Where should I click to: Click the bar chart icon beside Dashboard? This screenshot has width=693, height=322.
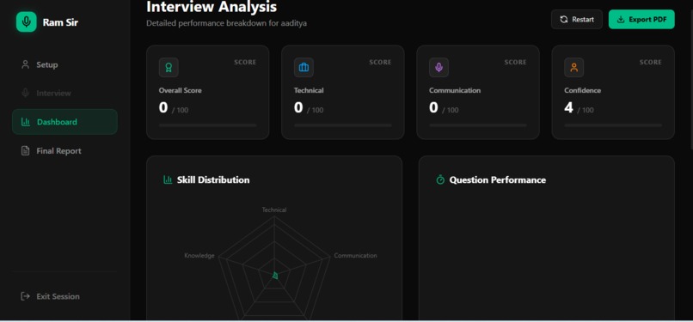(26, 122)
